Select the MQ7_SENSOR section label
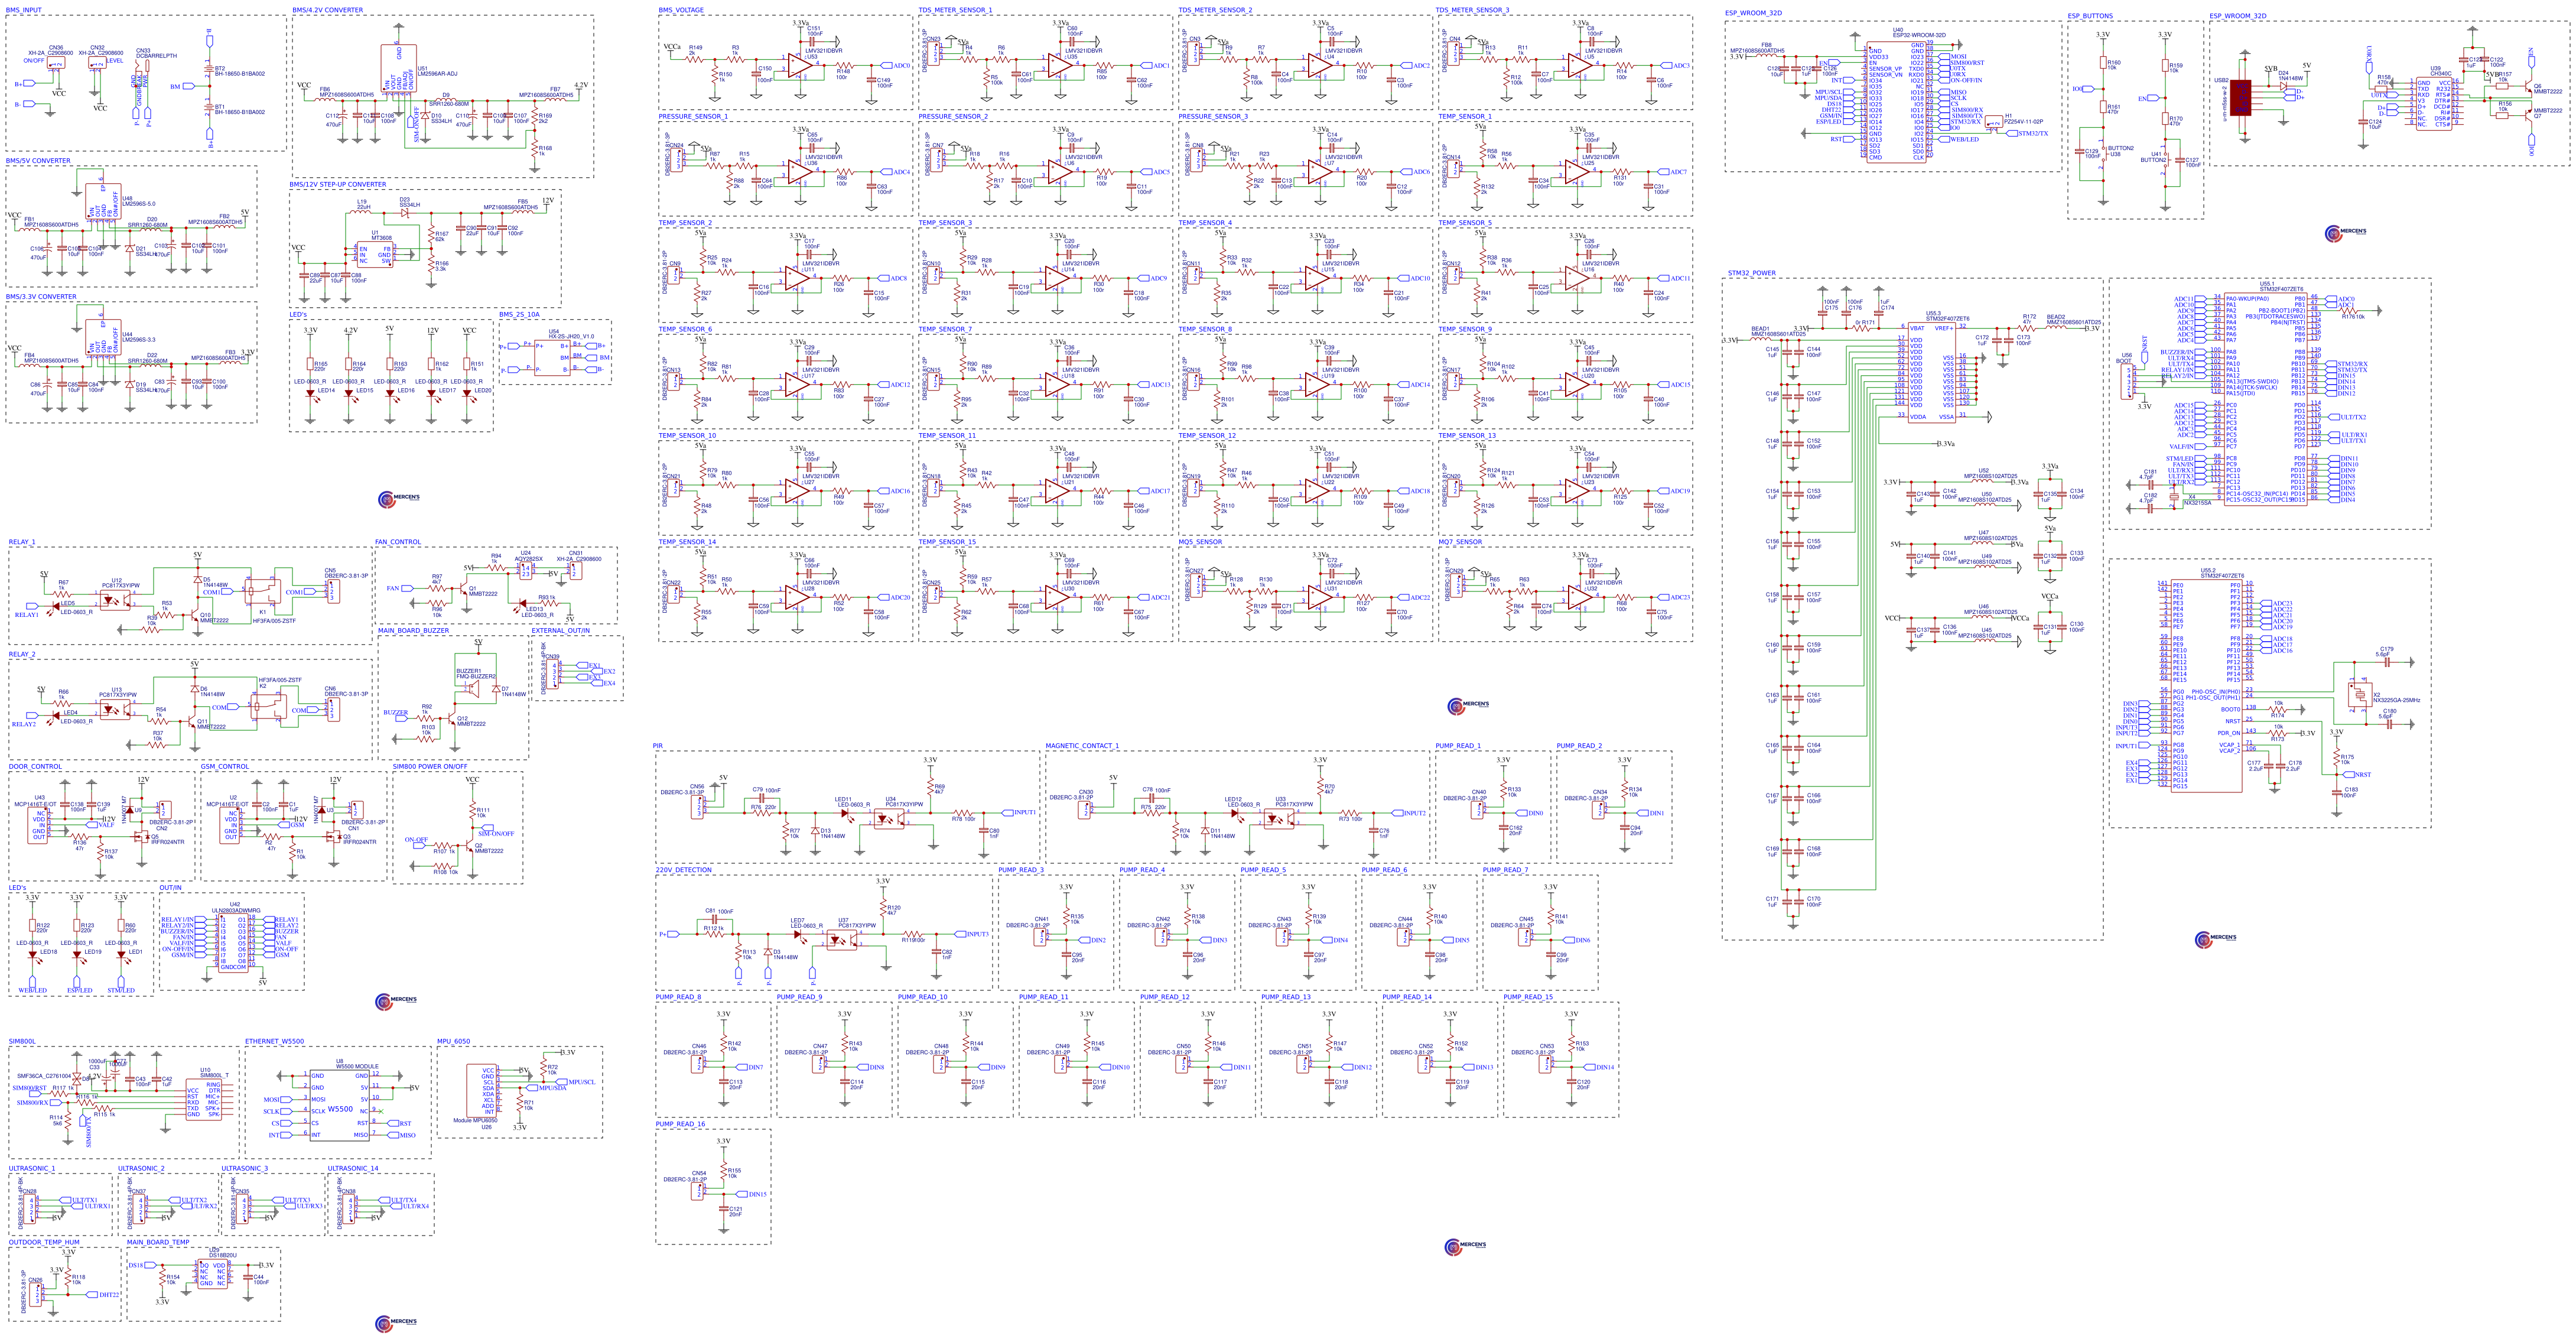This screenshot has width=2576, height=1339. pos(1460,542)
